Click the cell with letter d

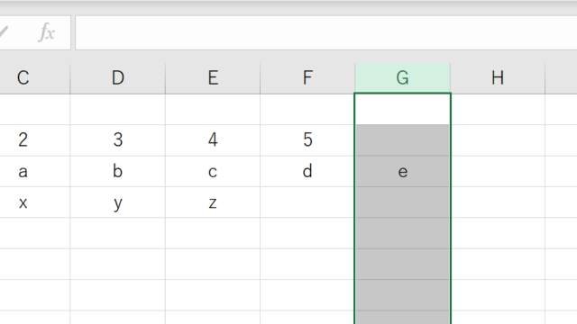pyautogui.click(x=307, y=172)
